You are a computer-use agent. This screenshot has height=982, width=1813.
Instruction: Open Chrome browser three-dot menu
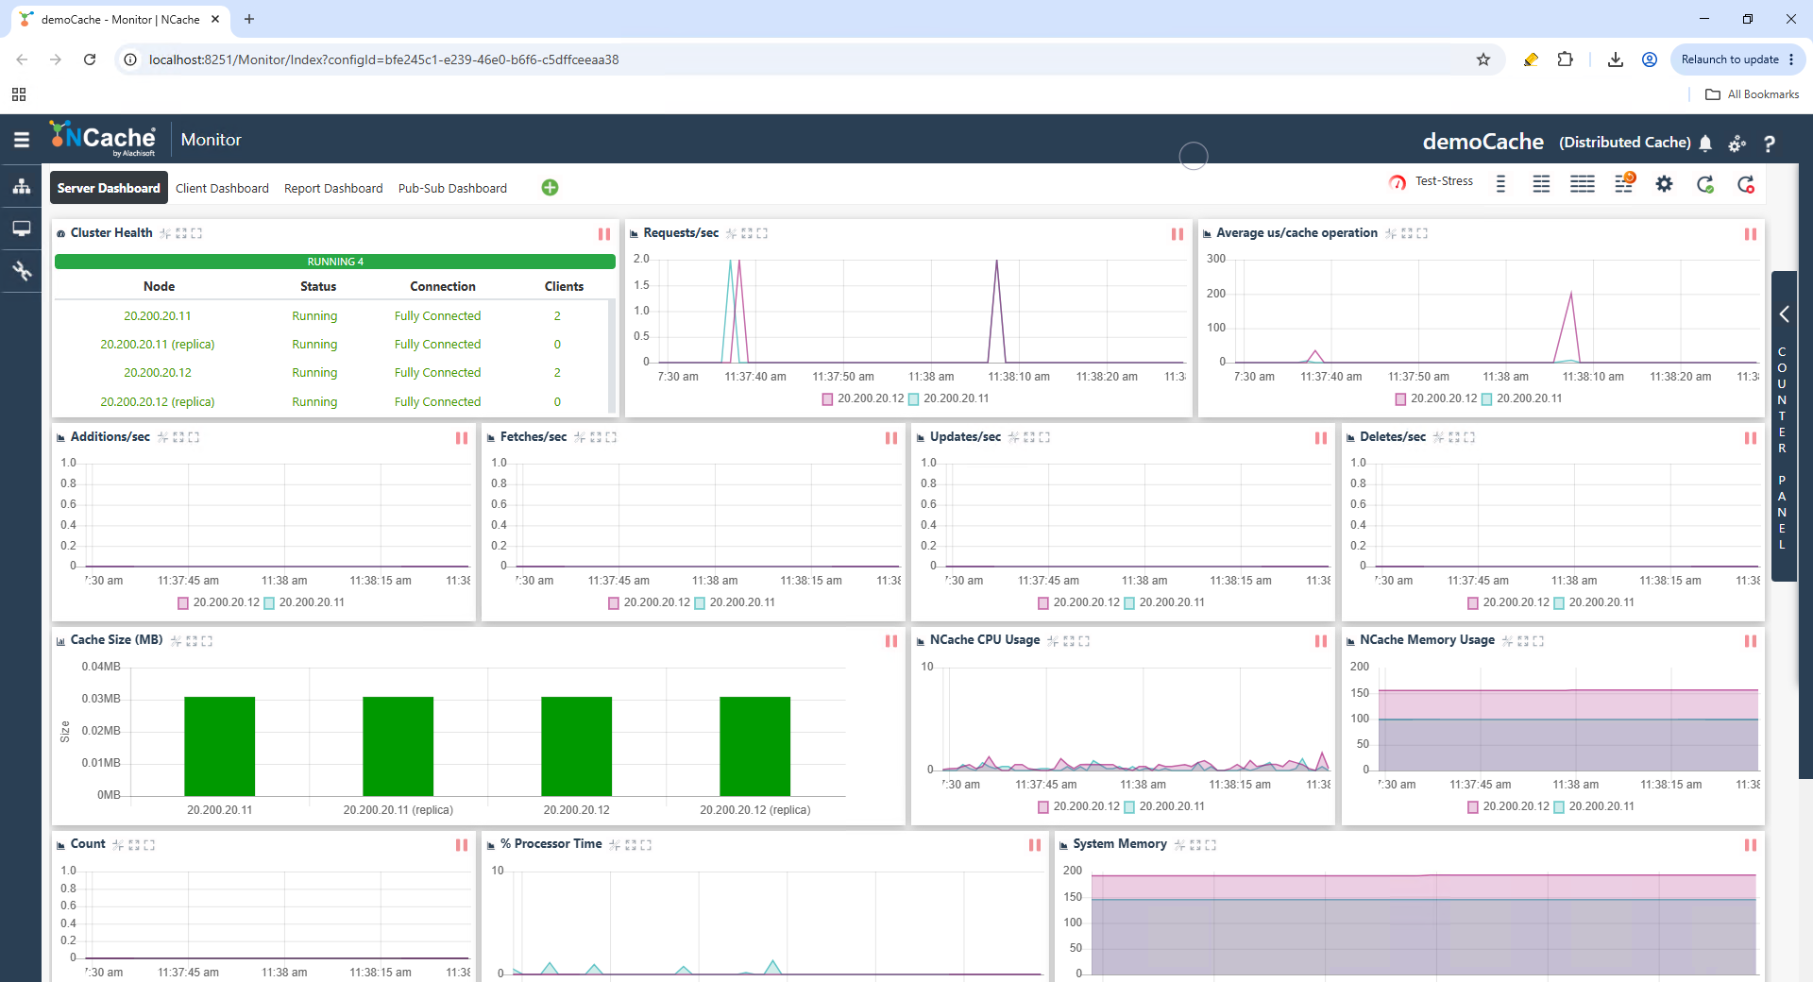[1791, 59]
